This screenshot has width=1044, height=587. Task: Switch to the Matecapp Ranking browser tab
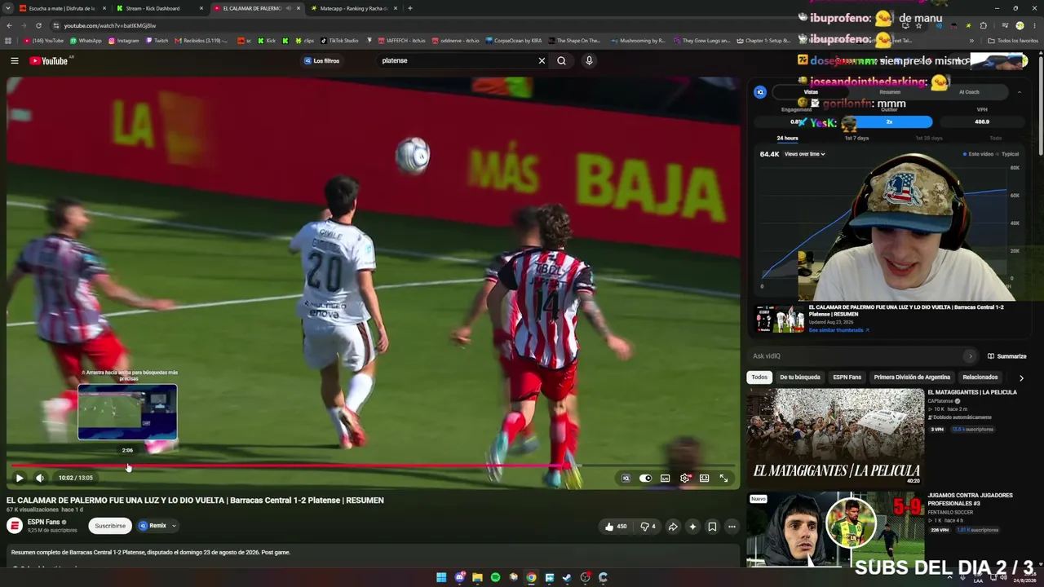(354, 8)
